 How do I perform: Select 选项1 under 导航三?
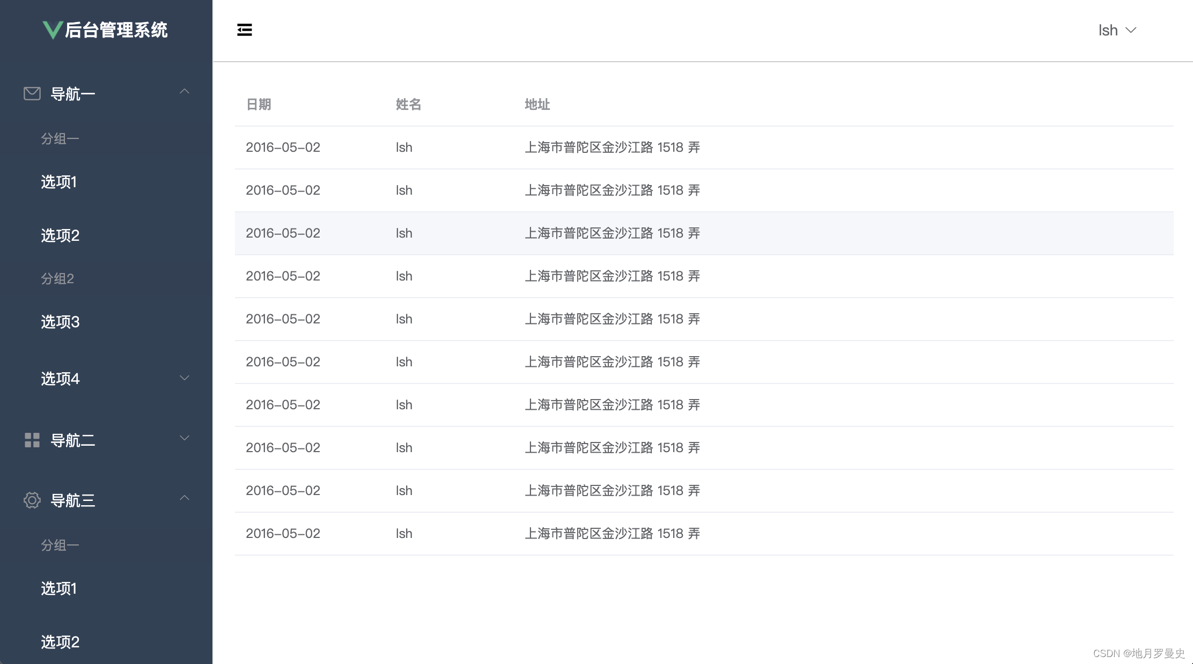coord(59,588)
